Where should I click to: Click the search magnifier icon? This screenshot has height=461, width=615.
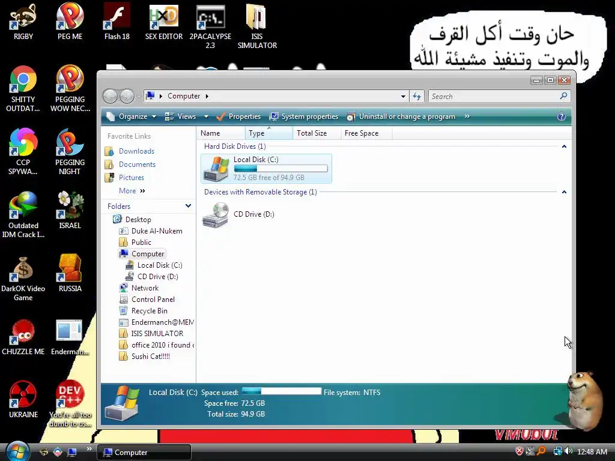563,95
